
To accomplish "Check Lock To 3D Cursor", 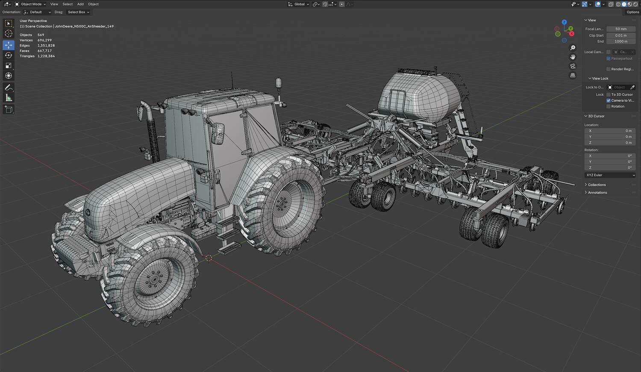I will click(x=609, y=95).
